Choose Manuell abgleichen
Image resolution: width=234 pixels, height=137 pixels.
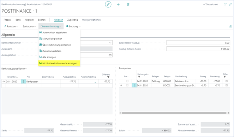click(52, 39)
